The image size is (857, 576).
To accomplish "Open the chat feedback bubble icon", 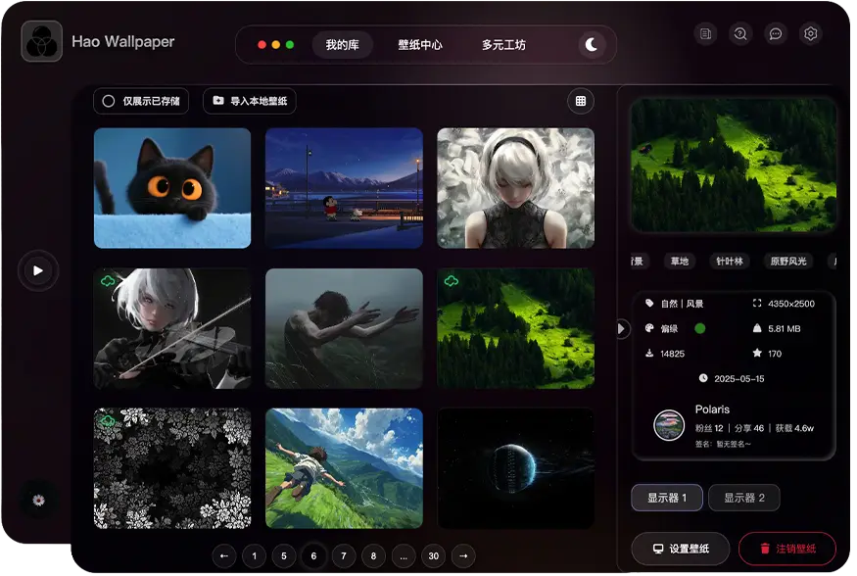I will [x=775, y=34].
